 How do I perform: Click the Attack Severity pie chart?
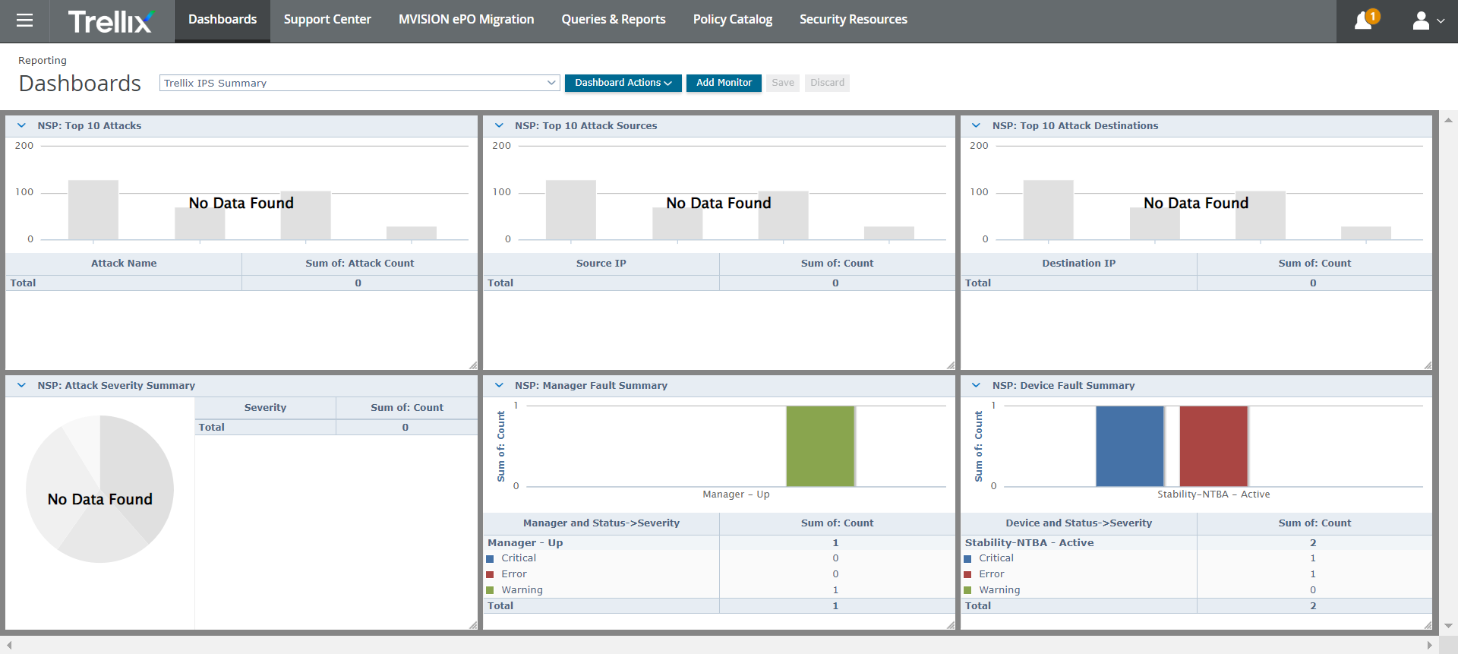(x=99, y=489)
